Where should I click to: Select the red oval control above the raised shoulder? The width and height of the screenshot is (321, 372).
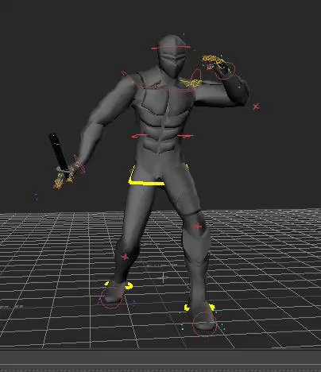[x=196, y=75]
